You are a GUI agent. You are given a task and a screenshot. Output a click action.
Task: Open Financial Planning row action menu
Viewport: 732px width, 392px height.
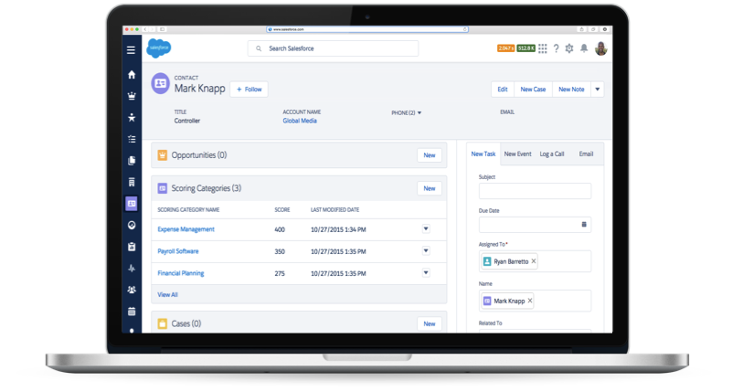[x=426, y=272]
